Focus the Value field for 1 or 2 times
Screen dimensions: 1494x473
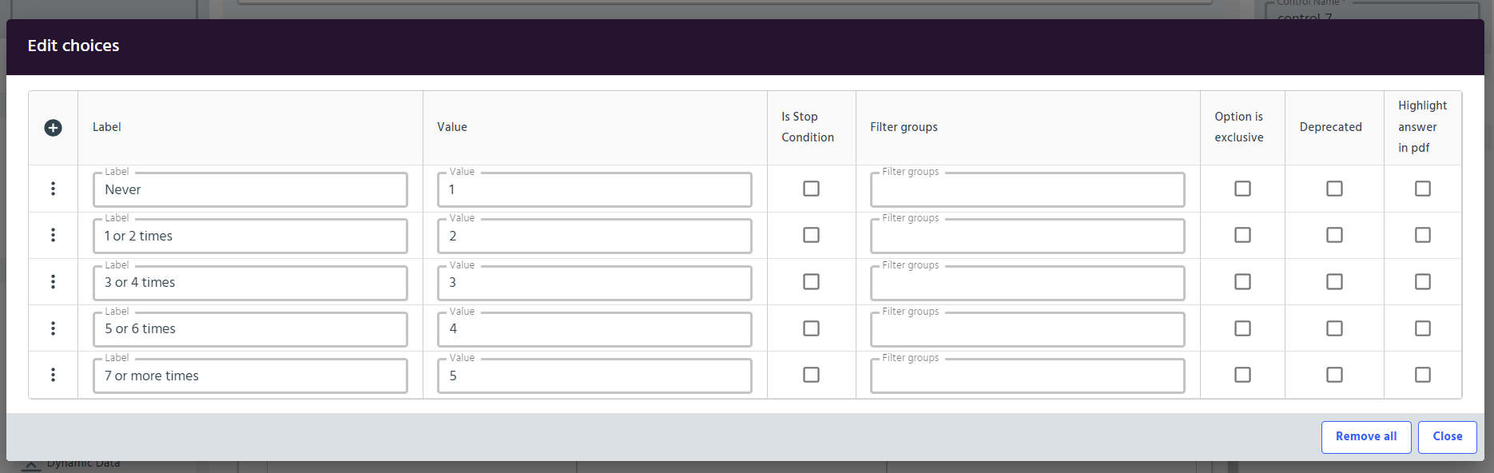point(594,236)
